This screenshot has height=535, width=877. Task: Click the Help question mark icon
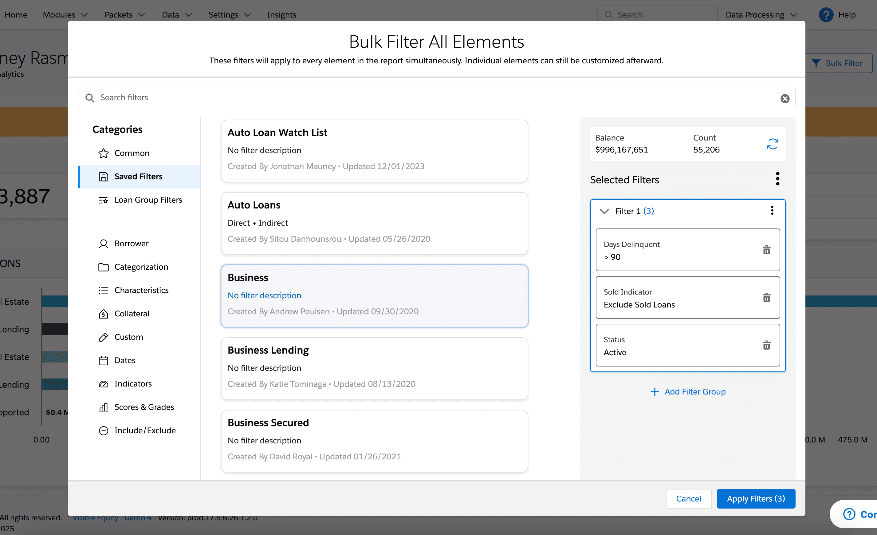click(825, 15)
